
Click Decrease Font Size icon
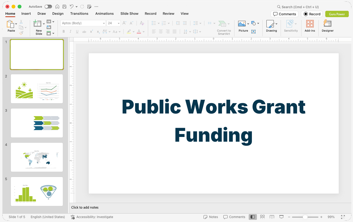click(131, 23)
